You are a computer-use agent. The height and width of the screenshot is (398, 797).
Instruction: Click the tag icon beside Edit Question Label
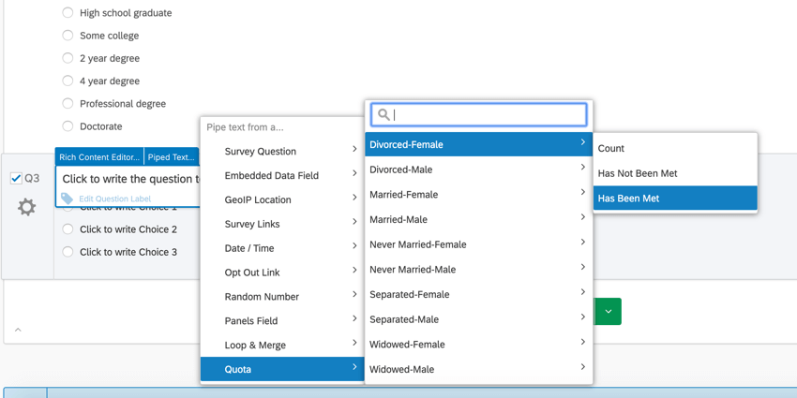click(x=68, y=199)
